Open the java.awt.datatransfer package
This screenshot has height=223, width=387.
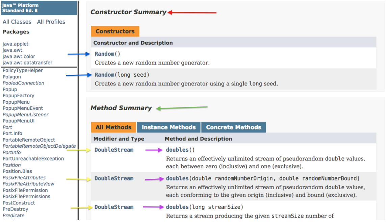pos(27,63)
